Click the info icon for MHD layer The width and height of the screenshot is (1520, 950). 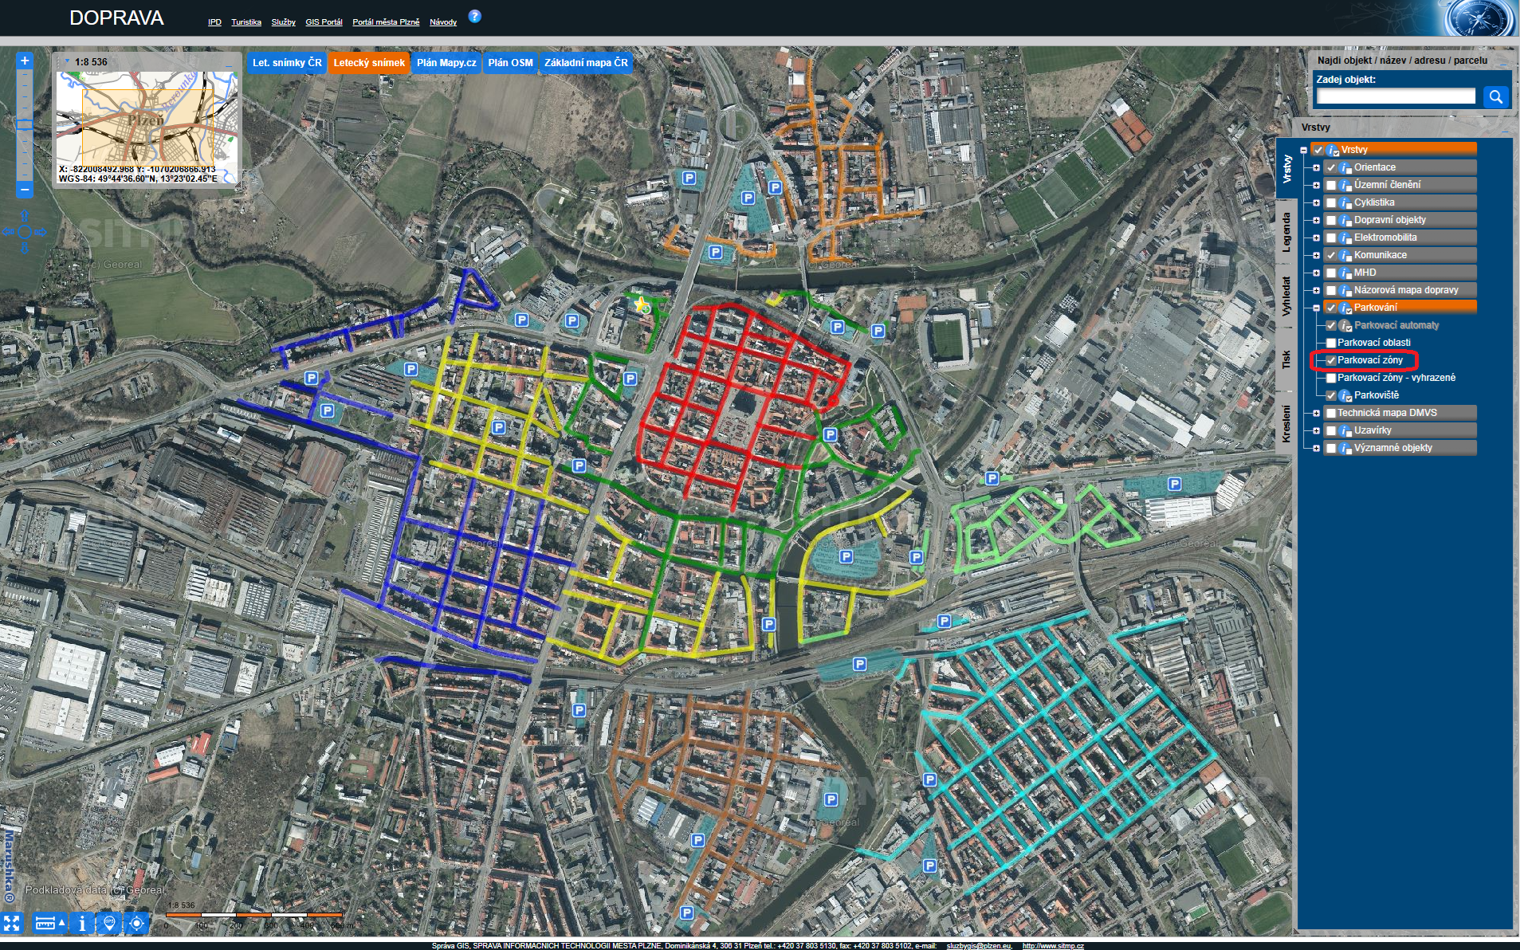(x=1345, y=273)
